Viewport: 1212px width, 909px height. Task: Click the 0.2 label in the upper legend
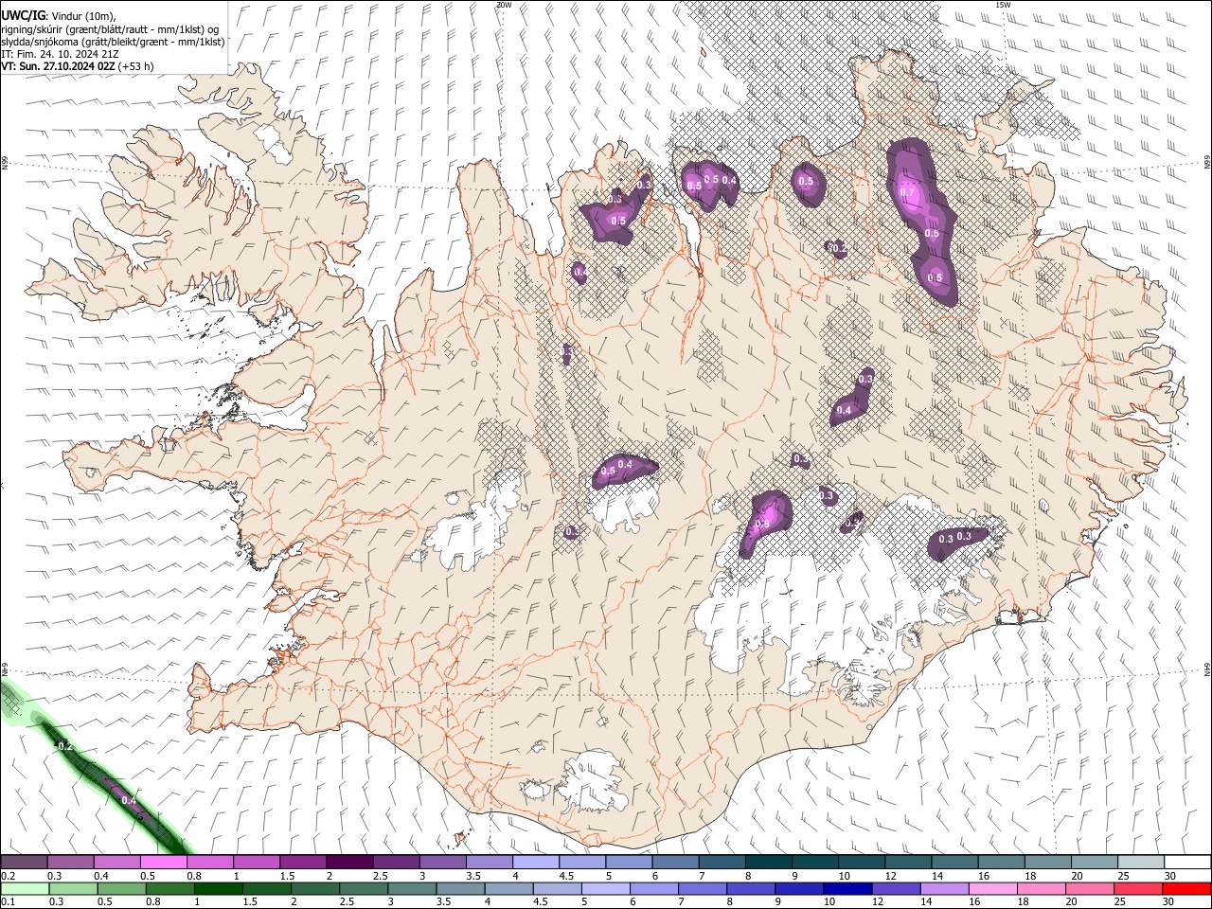point(8,877)
